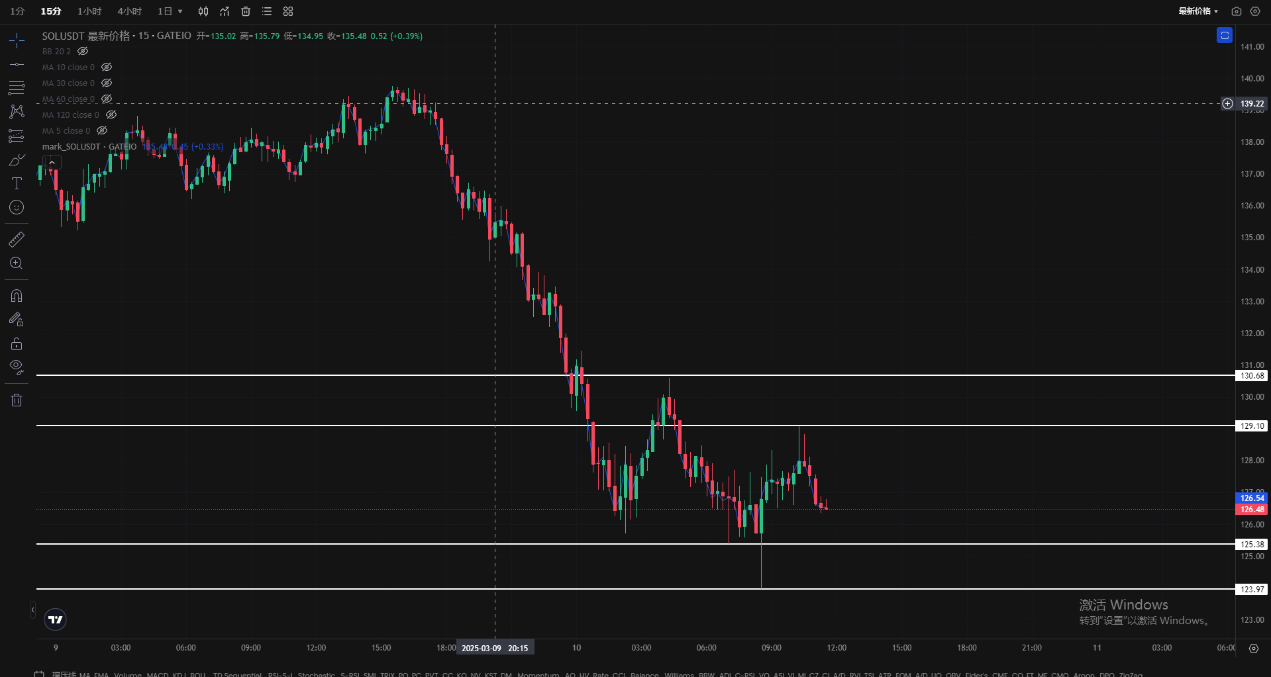Open the multi-chart grid layout icon

coord(288,11)
